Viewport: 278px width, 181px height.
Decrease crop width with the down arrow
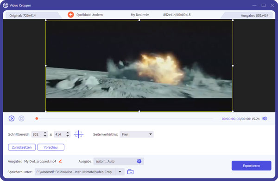tap(45, 136)
